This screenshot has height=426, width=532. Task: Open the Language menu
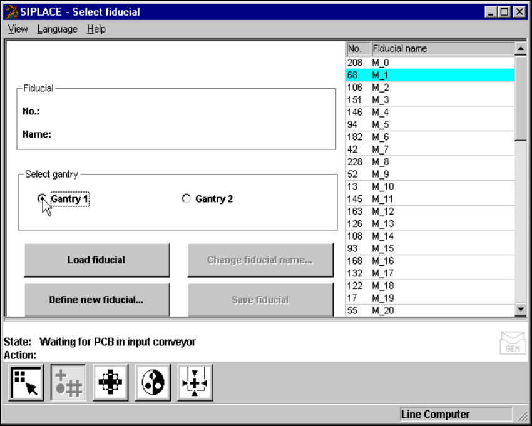[x=58, y=29]
